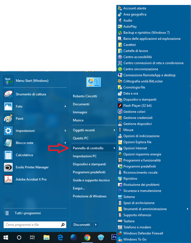Open Roberto Cincotti user folder
This screenshot has width=191, height=243.
click(x=85, y=96)
